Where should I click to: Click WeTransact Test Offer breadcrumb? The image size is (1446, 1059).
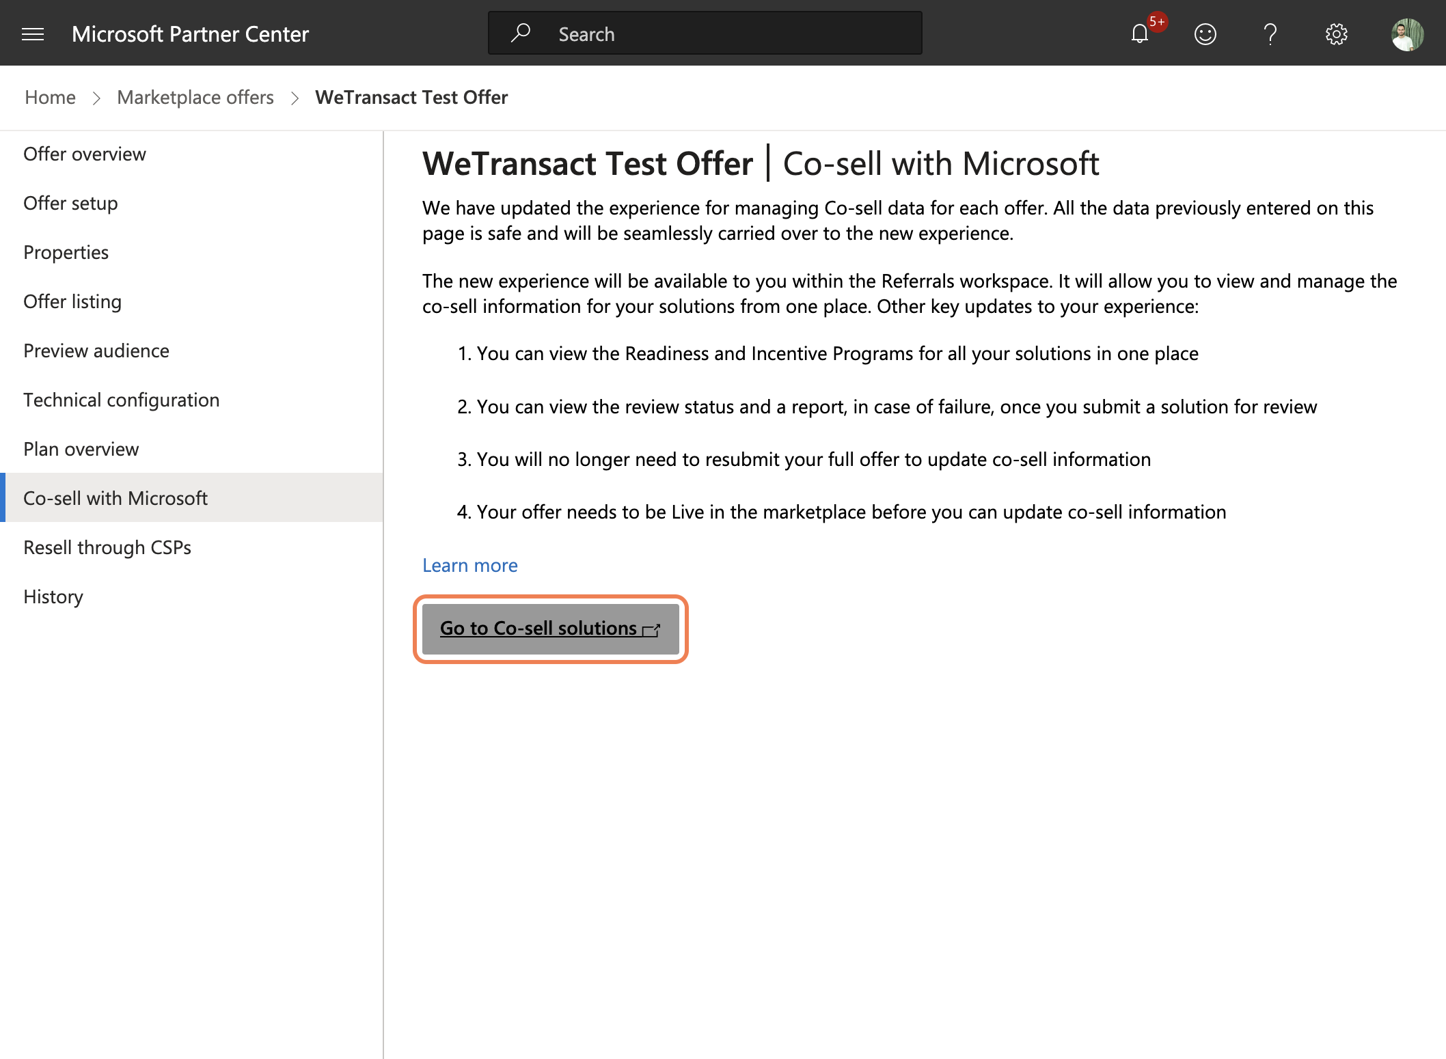coord(411,97)
